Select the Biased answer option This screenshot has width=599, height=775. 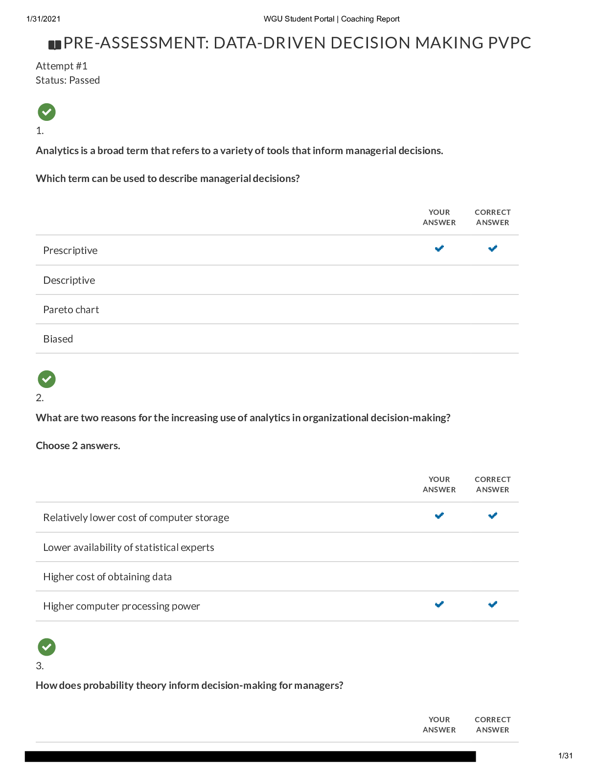(58, 339)
